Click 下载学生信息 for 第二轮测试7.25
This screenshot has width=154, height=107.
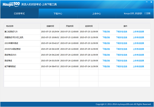[x=121, y=32]
